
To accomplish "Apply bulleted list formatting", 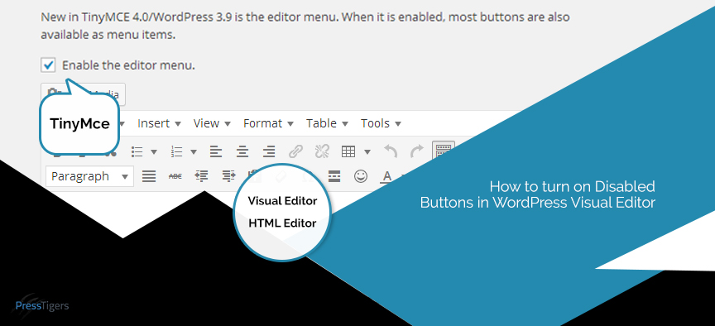I will click(137, 151).
